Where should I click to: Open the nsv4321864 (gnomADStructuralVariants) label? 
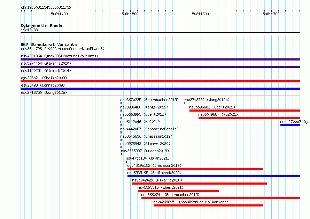[60, 56]
